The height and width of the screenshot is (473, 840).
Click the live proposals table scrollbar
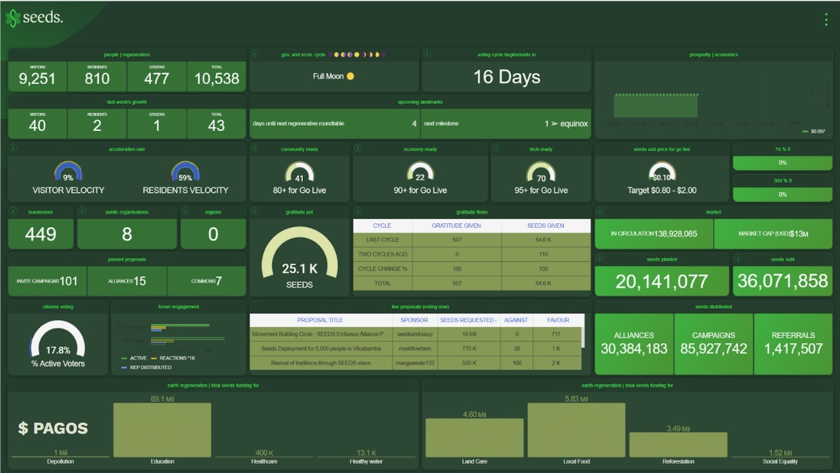(x=582, y=336)
